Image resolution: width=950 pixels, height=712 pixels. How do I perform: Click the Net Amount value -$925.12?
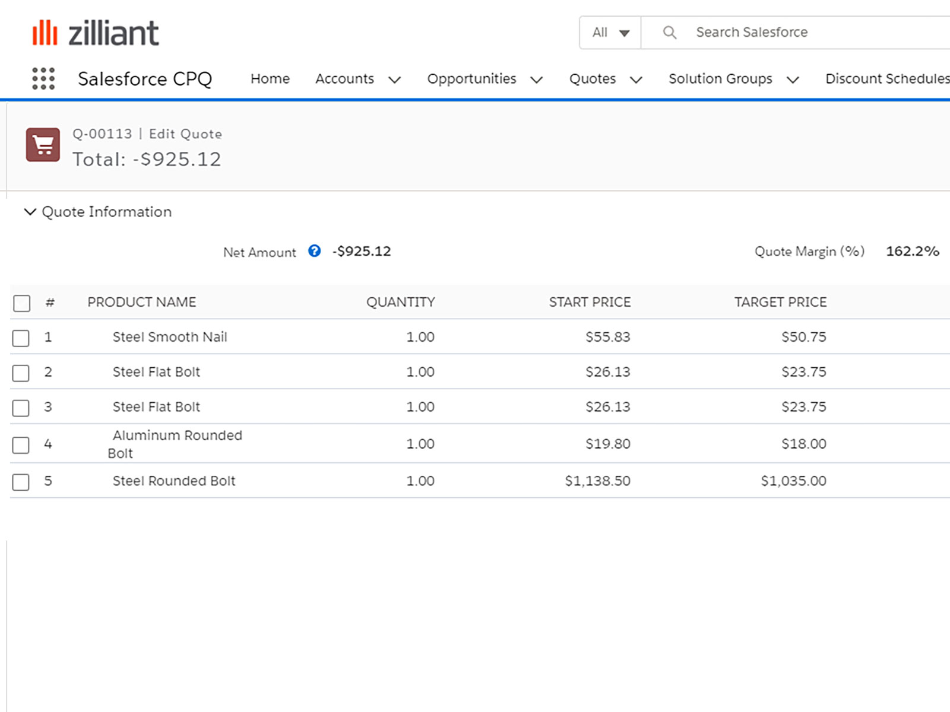click(362, 251)
